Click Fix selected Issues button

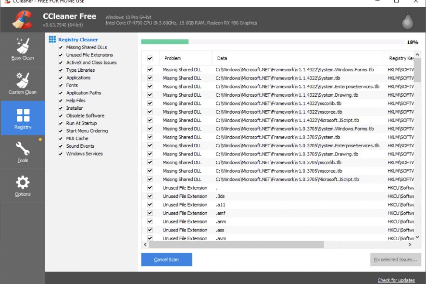[x=396, y=259]
